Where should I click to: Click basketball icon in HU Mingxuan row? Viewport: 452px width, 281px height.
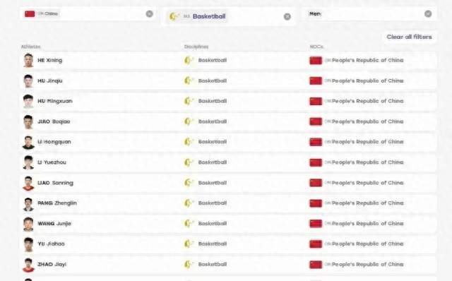189,101
